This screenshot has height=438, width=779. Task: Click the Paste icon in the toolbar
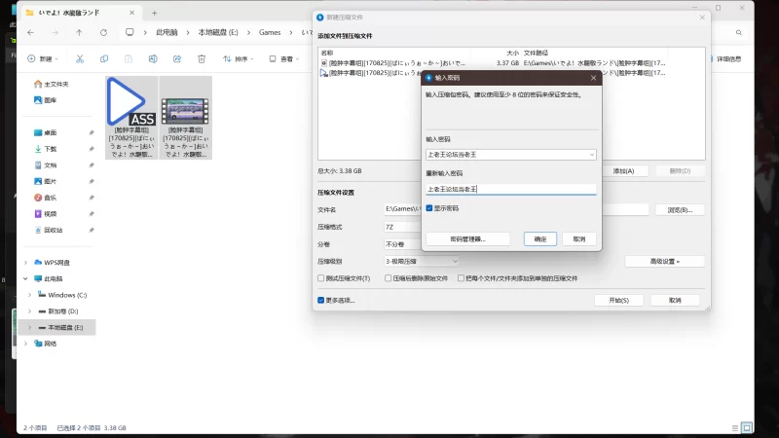(x=129, y=58)
